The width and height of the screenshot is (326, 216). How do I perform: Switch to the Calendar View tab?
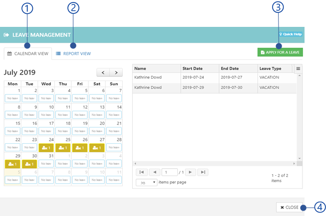[28, 54]
